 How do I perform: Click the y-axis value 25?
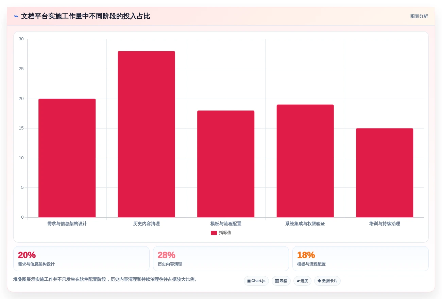(21, 69)
